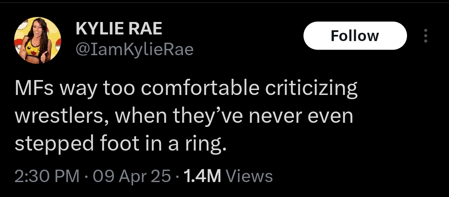The height and width of the screenshot is (197, 449).
Task: Click the word "Views" label
Action: point(249,176)
